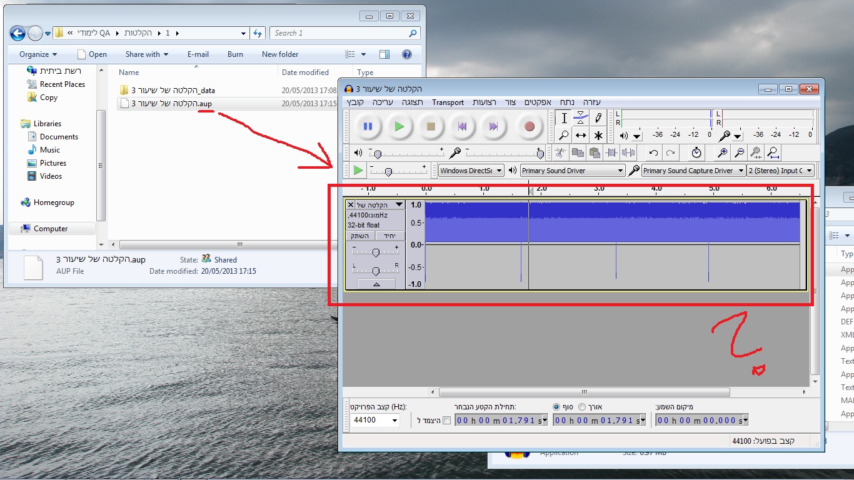Screen dimensions: 854x480
Task: Skip to the end of the project
Action: pyautogui.click(x=493, y=126)
